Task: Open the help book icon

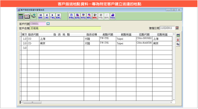Action: 33,16
